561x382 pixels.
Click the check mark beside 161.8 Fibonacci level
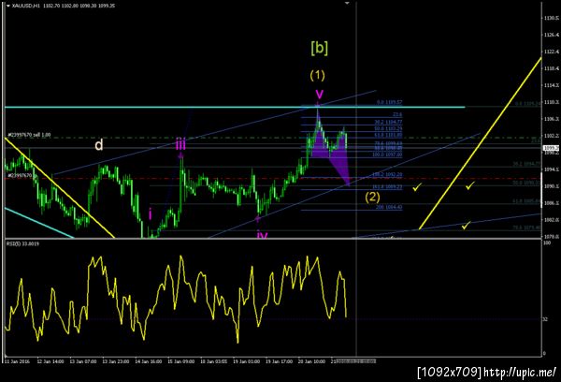click(417, 186)
